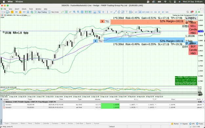
Task: Click the yellow shopping bag Market icon
Action: [20, 12]
